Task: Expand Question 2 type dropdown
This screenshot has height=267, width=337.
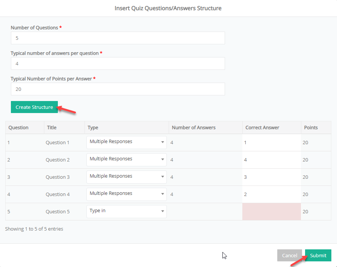Action: 126,160
